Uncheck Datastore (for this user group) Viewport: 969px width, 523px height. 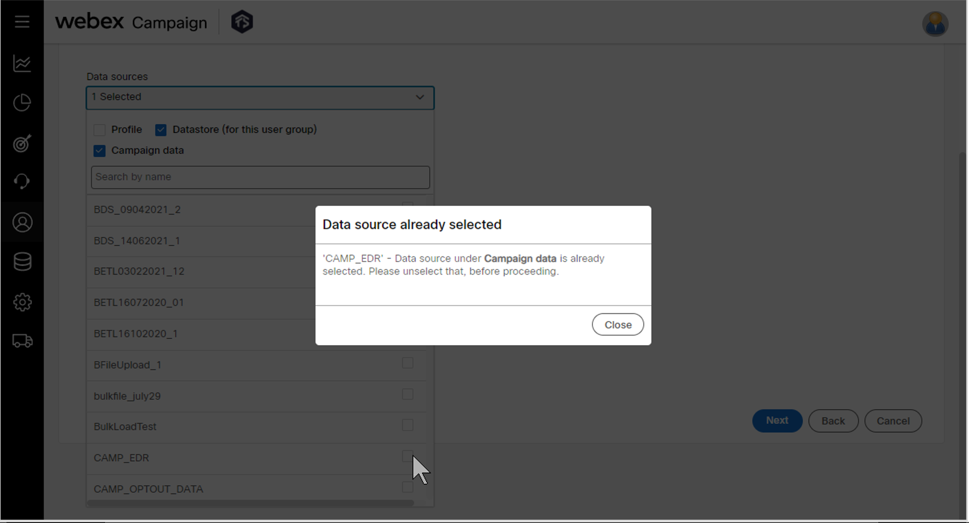click(x=161, y=130)
